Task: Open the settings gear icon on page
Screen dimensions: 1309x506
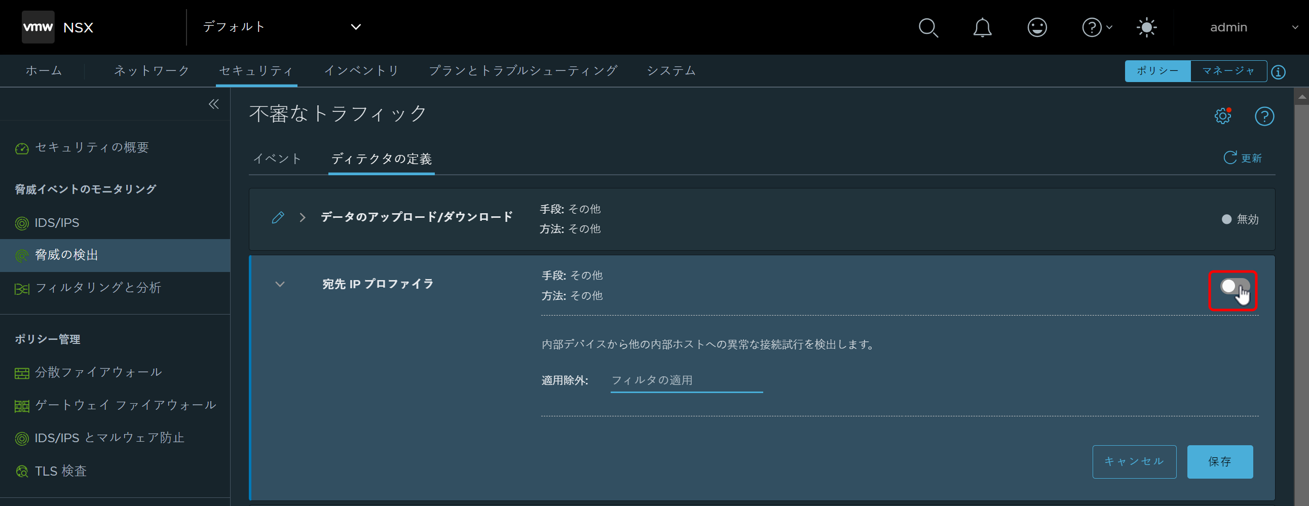Action: pyautogui.click(x=1223, y=116)
